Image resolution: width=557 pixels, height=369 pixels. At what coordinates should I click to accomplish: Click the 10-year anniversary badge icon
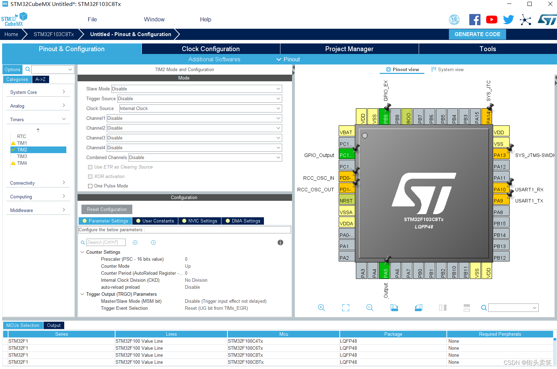click(454, 20)
